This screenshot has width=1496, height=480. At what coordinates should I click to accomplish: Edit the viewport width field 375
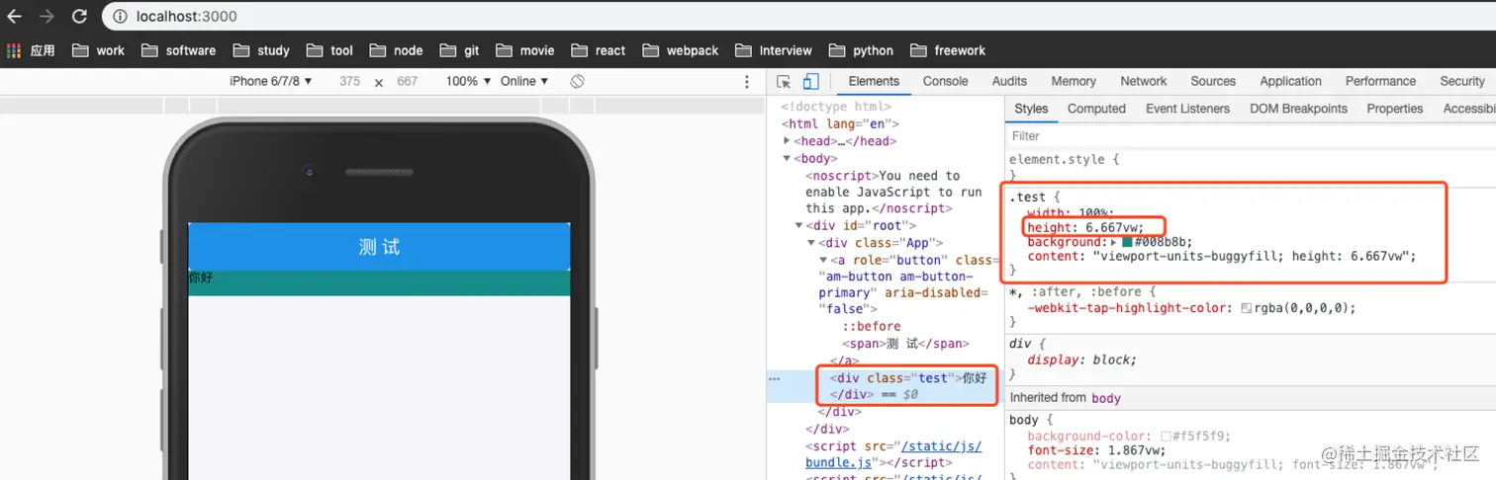pos(349,81)
